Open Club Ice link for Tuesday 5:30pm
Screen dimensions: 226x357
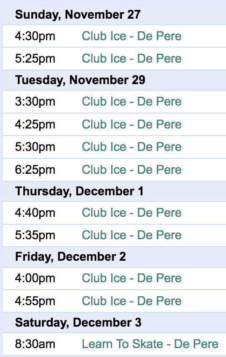pos(132,147)
